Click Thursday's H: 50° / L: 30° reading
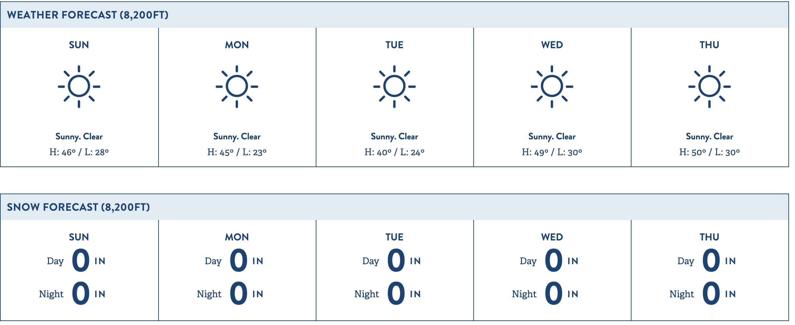795x325 pixels. (x=710, y=152)
